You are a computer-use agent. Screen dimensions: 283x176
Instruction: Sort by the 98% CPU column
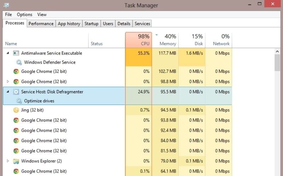coord(139,40)
